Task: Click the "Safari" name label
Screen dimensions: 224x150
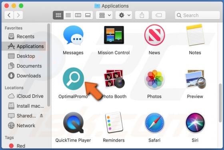Action: (x=154, y=140)
